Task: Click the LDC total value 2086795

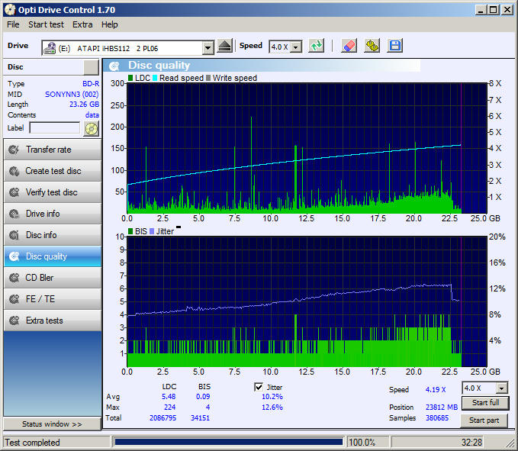Action: pos(162,418)
